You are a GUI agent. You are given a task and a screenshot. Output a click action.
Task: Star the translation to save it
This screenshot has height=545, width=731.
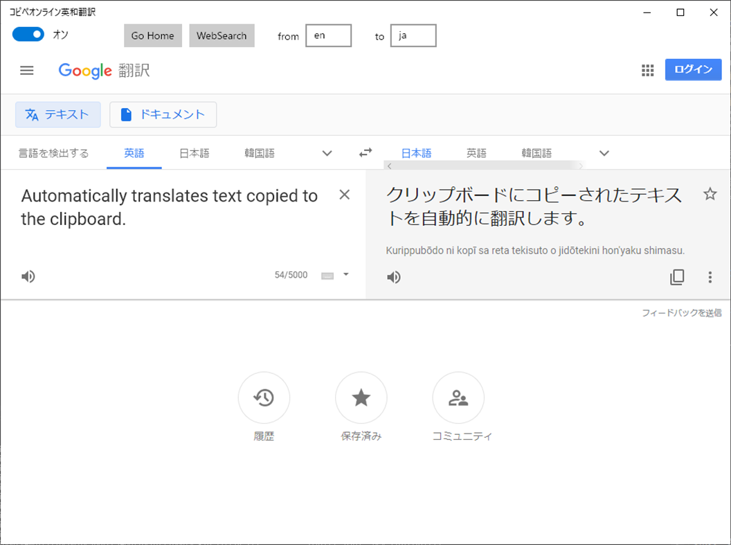tap(710, 195)
